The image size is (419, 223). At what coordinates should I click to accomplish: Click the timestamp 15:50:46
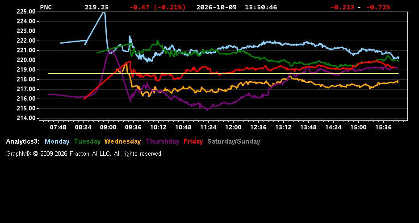point(261,8)
